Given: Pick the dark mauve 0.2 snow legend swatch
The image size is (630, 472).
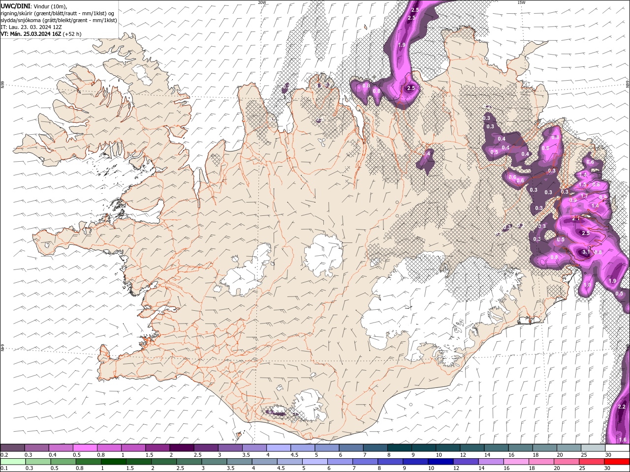Looking at the screenshot, I should pyautogui.click(x=12, y=448).
